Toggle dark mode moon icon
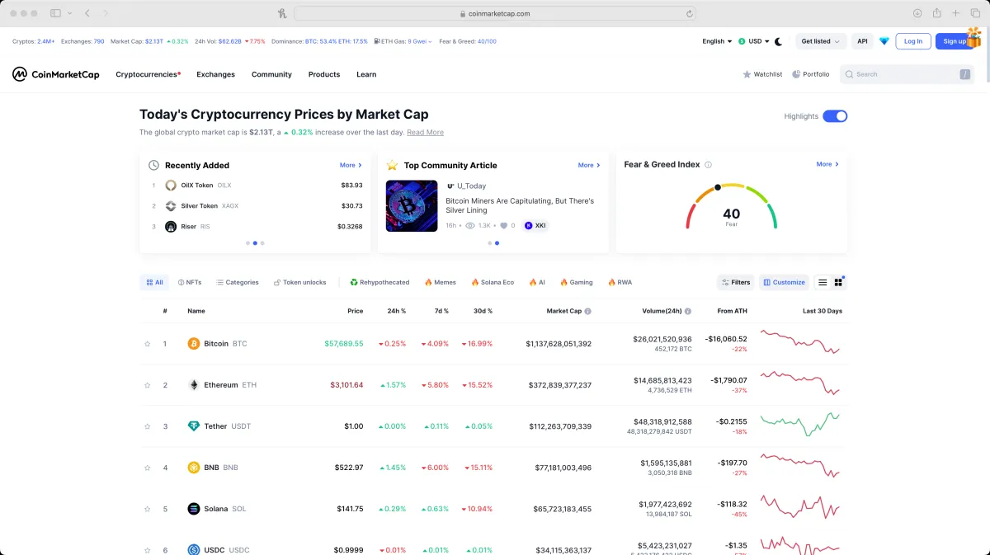The image size is (990, 555). tap(778, 41)
